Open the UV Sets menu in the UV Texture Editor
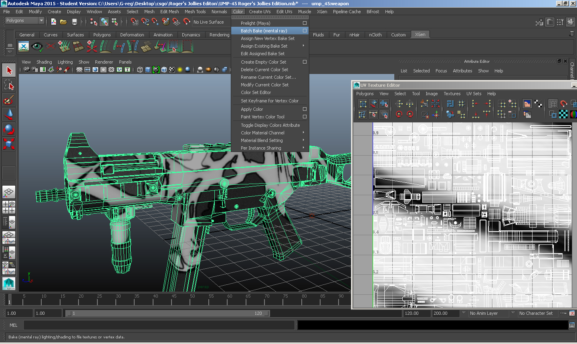Screen dimensions: 577x344 click(x=474, y=94)
